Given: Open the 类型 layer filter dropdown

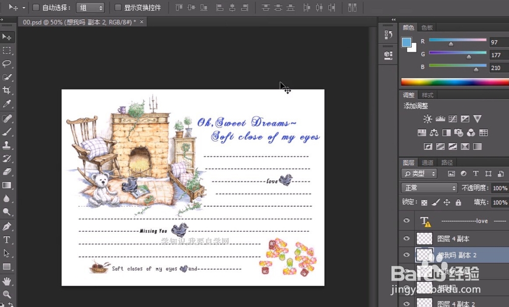Looking at the screenshot, I should click(419, 174).
